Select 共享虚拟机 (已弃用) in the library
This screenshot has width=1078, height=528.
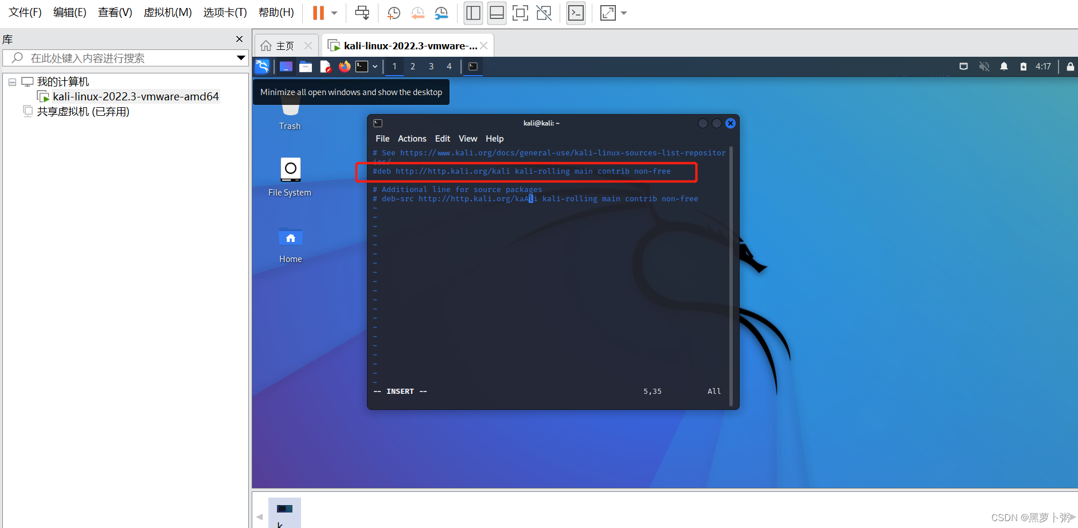[x=83, y=111]
